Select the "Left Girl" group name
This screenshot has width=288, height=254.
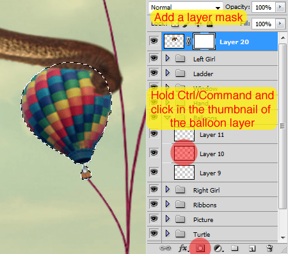[204, 59]
